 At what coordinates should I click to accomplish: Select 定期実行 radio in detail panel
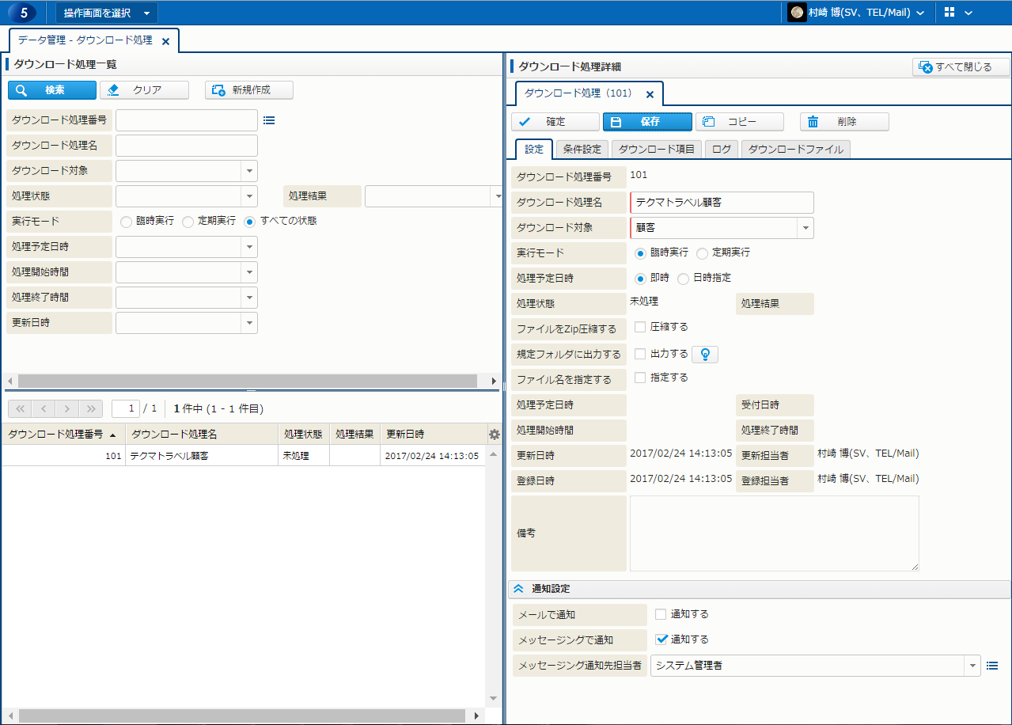pyautogui.click(x=702, y=253)
